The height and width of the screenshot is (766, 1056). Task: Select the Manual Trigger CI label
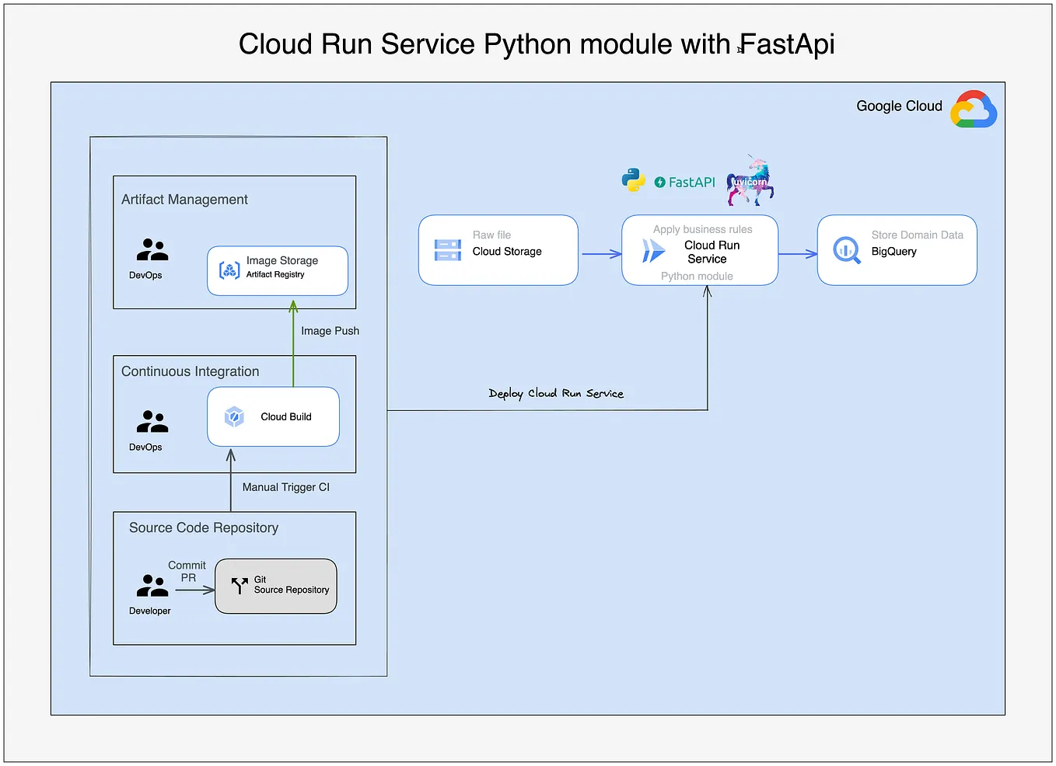pyautogui.click(x=286, y=487)
